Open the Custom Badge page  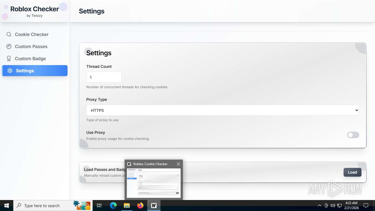[34, 59]
